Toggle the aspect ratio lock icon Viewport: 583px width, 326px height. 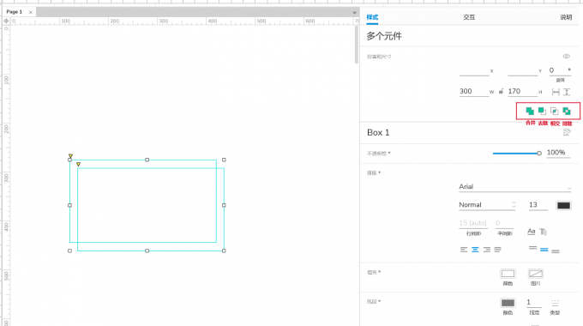tap(502, 91)
